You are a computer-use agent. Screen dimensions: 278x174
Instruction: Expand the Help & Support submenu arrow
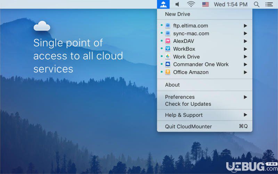point(245,115)
